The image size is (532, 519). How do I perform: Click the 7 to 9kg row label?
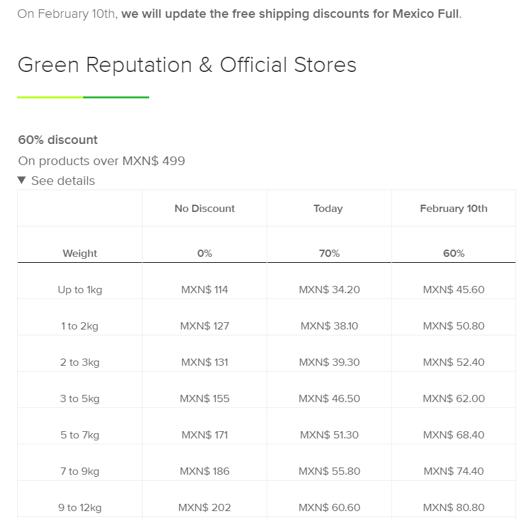tap(80, 471)
